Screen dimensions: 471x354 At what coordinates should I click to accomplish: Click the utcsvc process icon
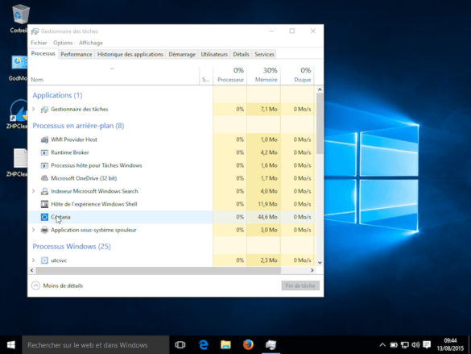[x=44, y=260]
